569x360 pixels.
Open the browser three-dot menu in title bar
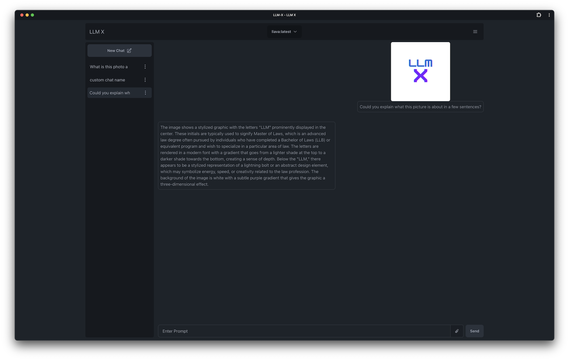tap(549, 15)
